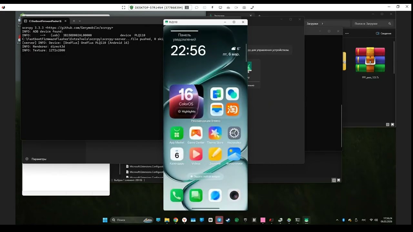Image resolution: width=413 pixels, height=232 pixels.
Task: Select the DESKTOP-57R14N4 session tab
Action: pos(159,7)
